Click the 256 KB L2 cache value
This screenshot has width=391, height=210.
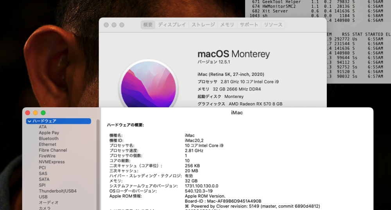pyautogui.click(x=192, y=166)
